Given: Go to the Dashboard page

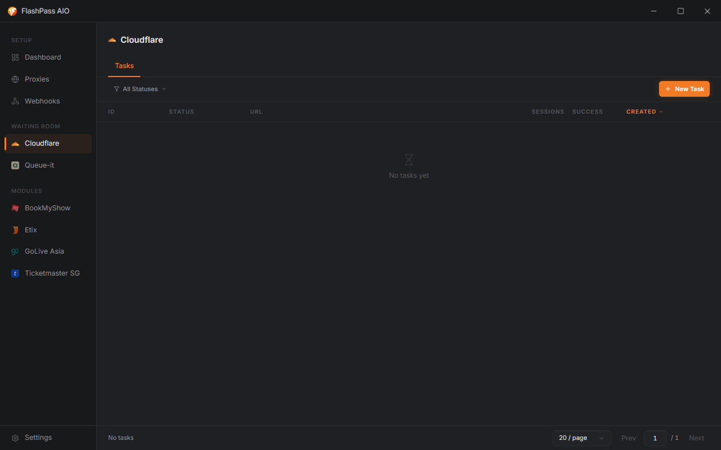Looking at the screenshot, I should [x=48, y=57].
